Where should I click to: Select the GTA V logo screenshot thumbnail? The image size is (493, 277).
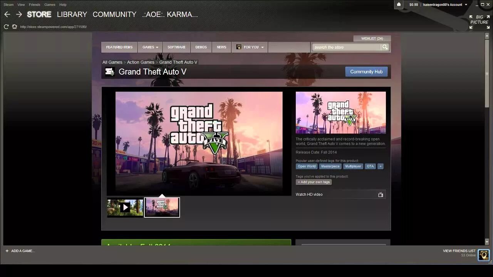coord(162,207)
